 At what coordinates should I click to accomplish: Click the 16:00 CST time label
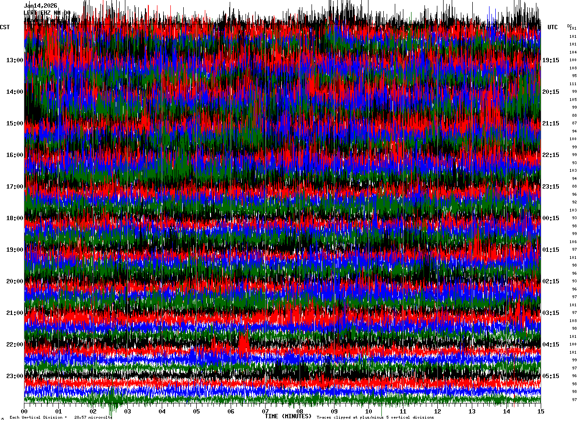coord(15,155)
